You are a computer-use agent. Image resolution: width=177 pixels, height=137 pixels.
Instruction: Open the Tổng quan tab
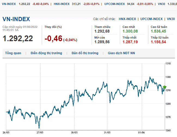13,53
